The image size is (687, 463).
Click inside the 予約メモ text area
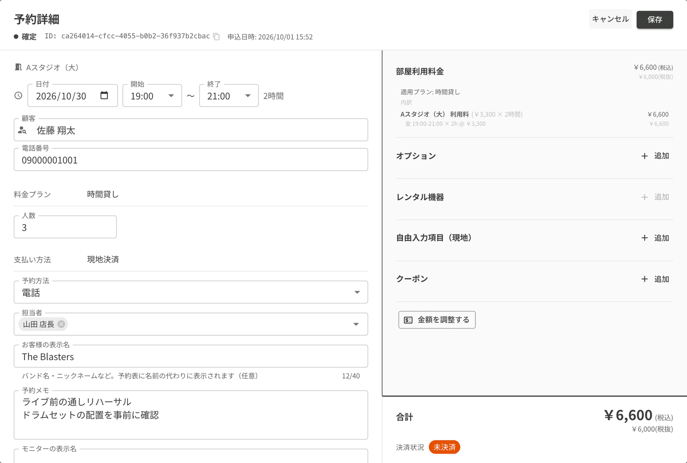point(191,415)
